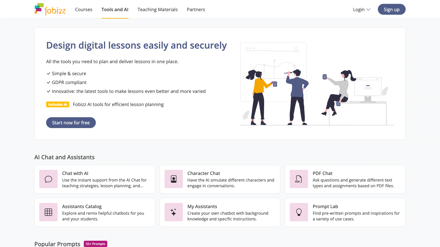Open the PDF Chat document icon

point(298,179)
